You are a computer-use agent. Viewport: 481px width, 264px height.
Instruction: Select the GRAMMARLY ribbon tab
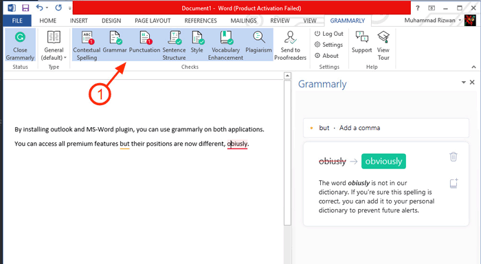point(348,21)
